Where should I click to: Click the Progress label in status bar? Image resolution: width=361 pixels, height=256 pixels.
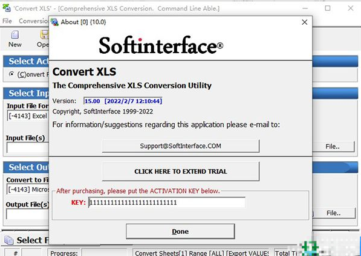[x=64, y=253]
